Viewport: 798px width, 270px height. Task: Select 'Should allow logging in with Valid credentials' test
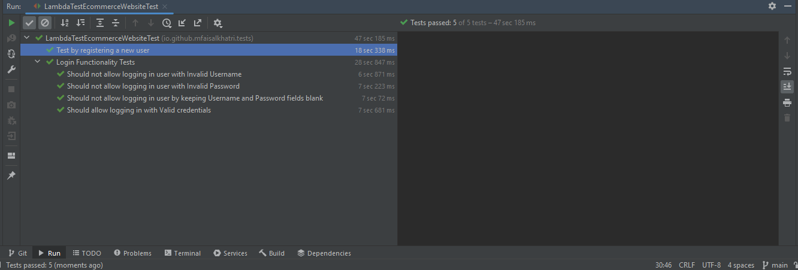pos(138,110)
